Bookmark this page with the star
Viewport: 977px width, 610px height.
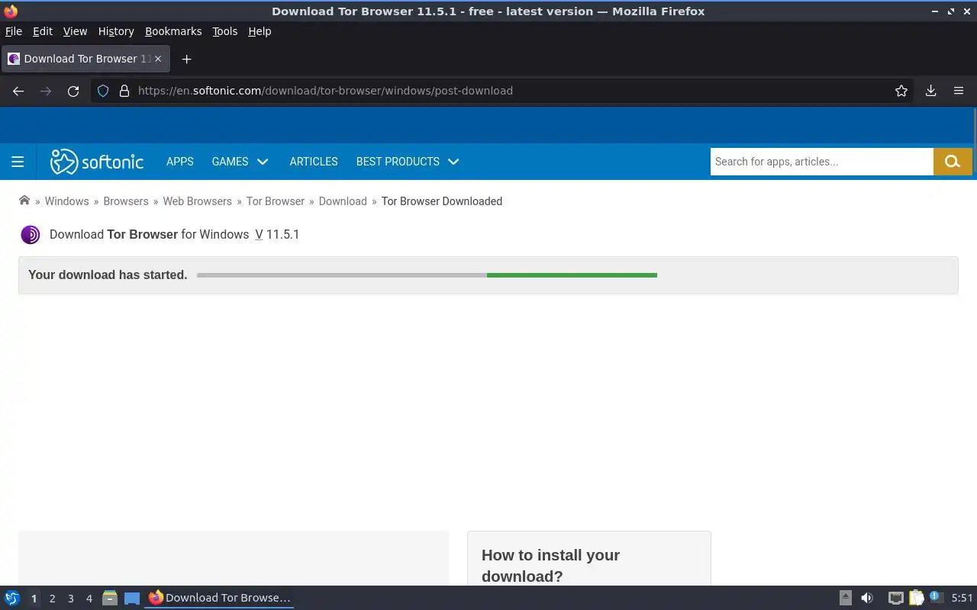click(901, 91)
